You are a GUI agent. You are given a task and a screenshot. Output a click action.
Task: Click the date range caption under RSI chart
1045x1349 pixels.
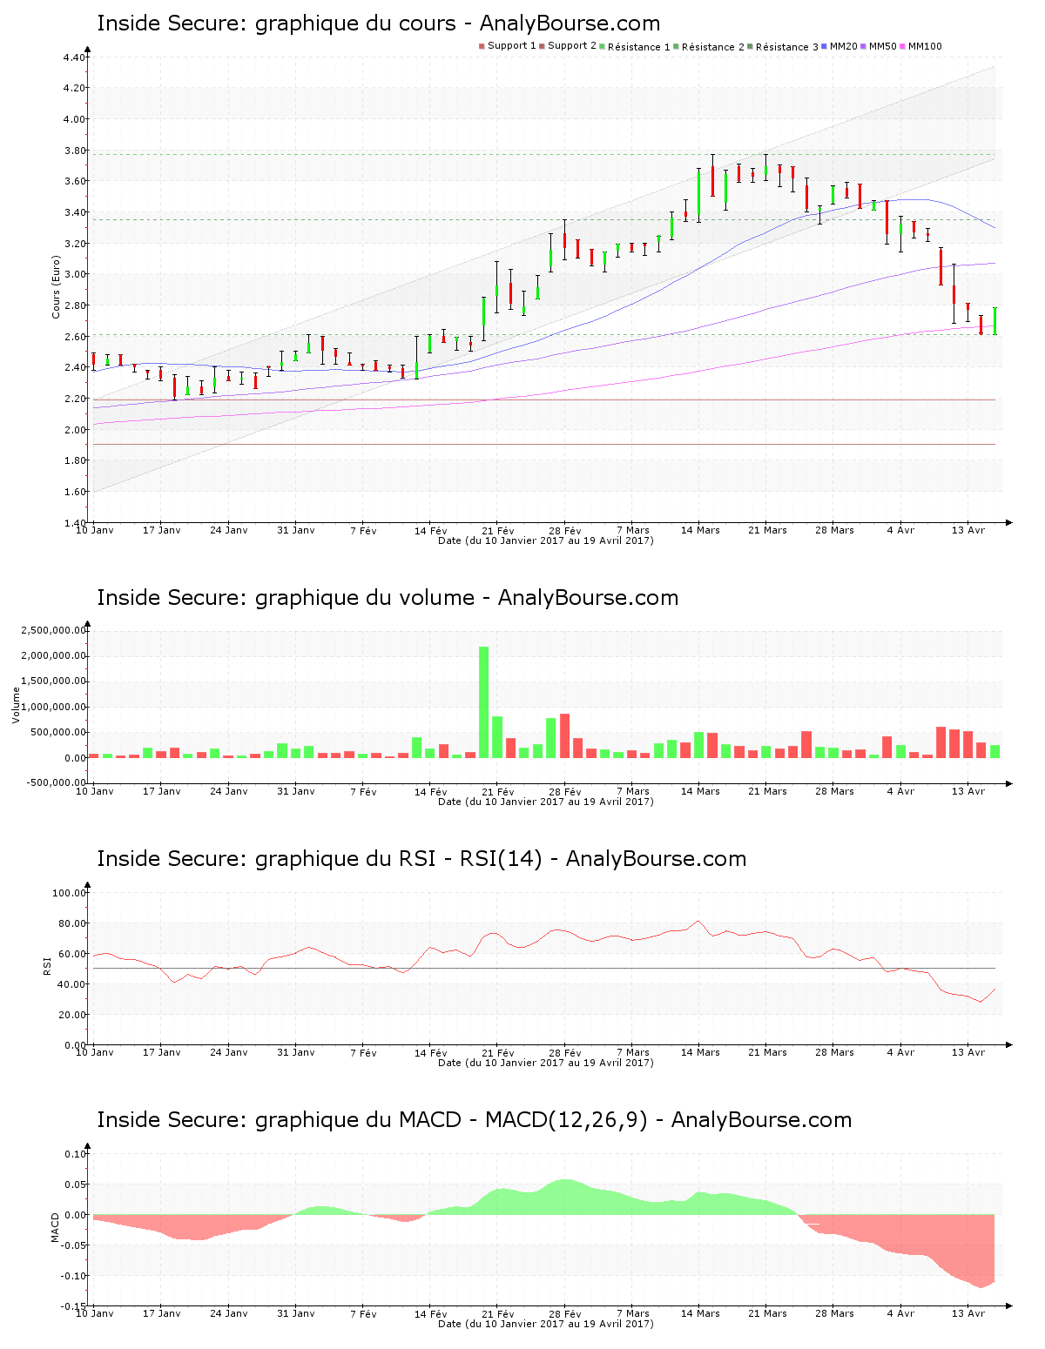coord(545,1063)
